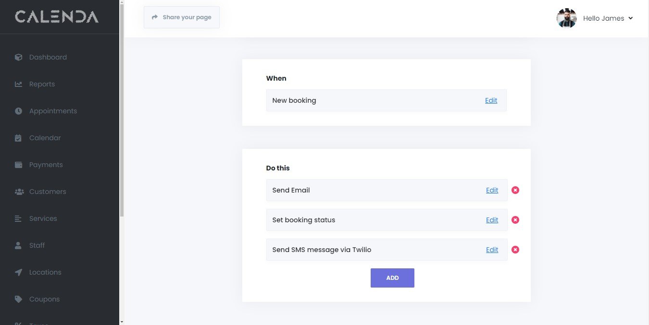Edit the Send Email action
The height and width of the screenshot is (325, 649).
[492, 190]
